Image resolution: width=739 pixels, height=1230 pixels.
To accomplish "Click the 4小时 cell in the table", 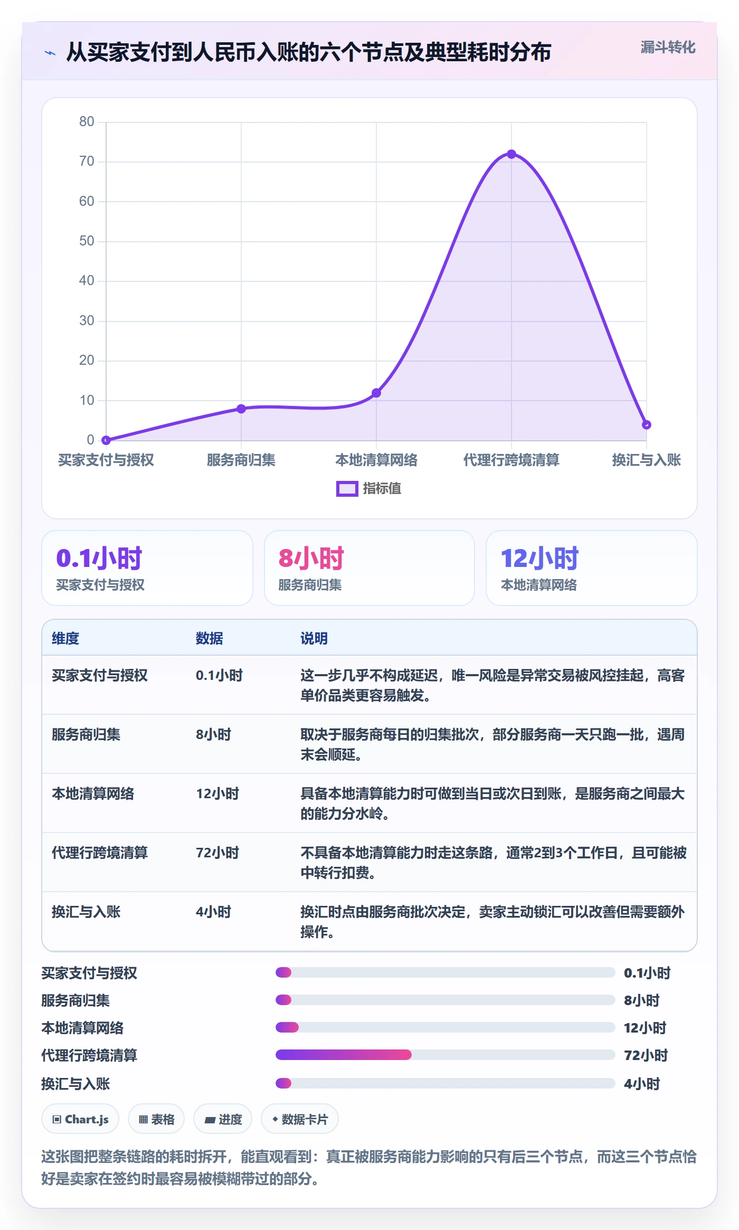I will 213,912.
